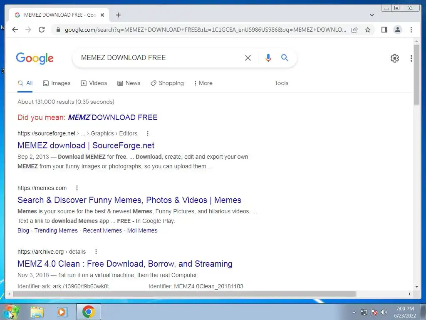Click the scroll up arrow
This screenshot has width=426, height=320.
tap(416, 41)
